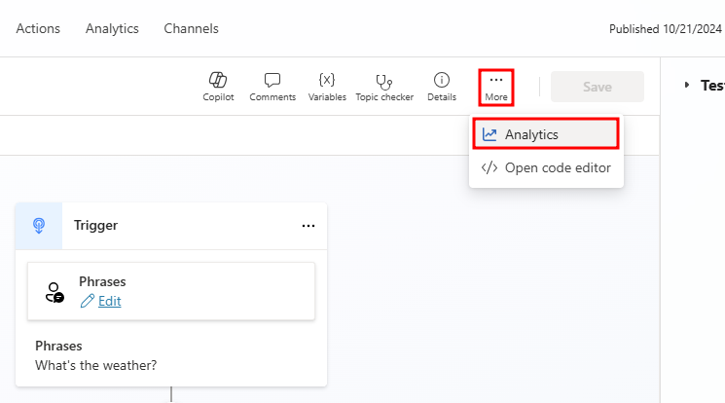
Task: Choose Analytics from the More dropdown
Action: click(546, 134)
